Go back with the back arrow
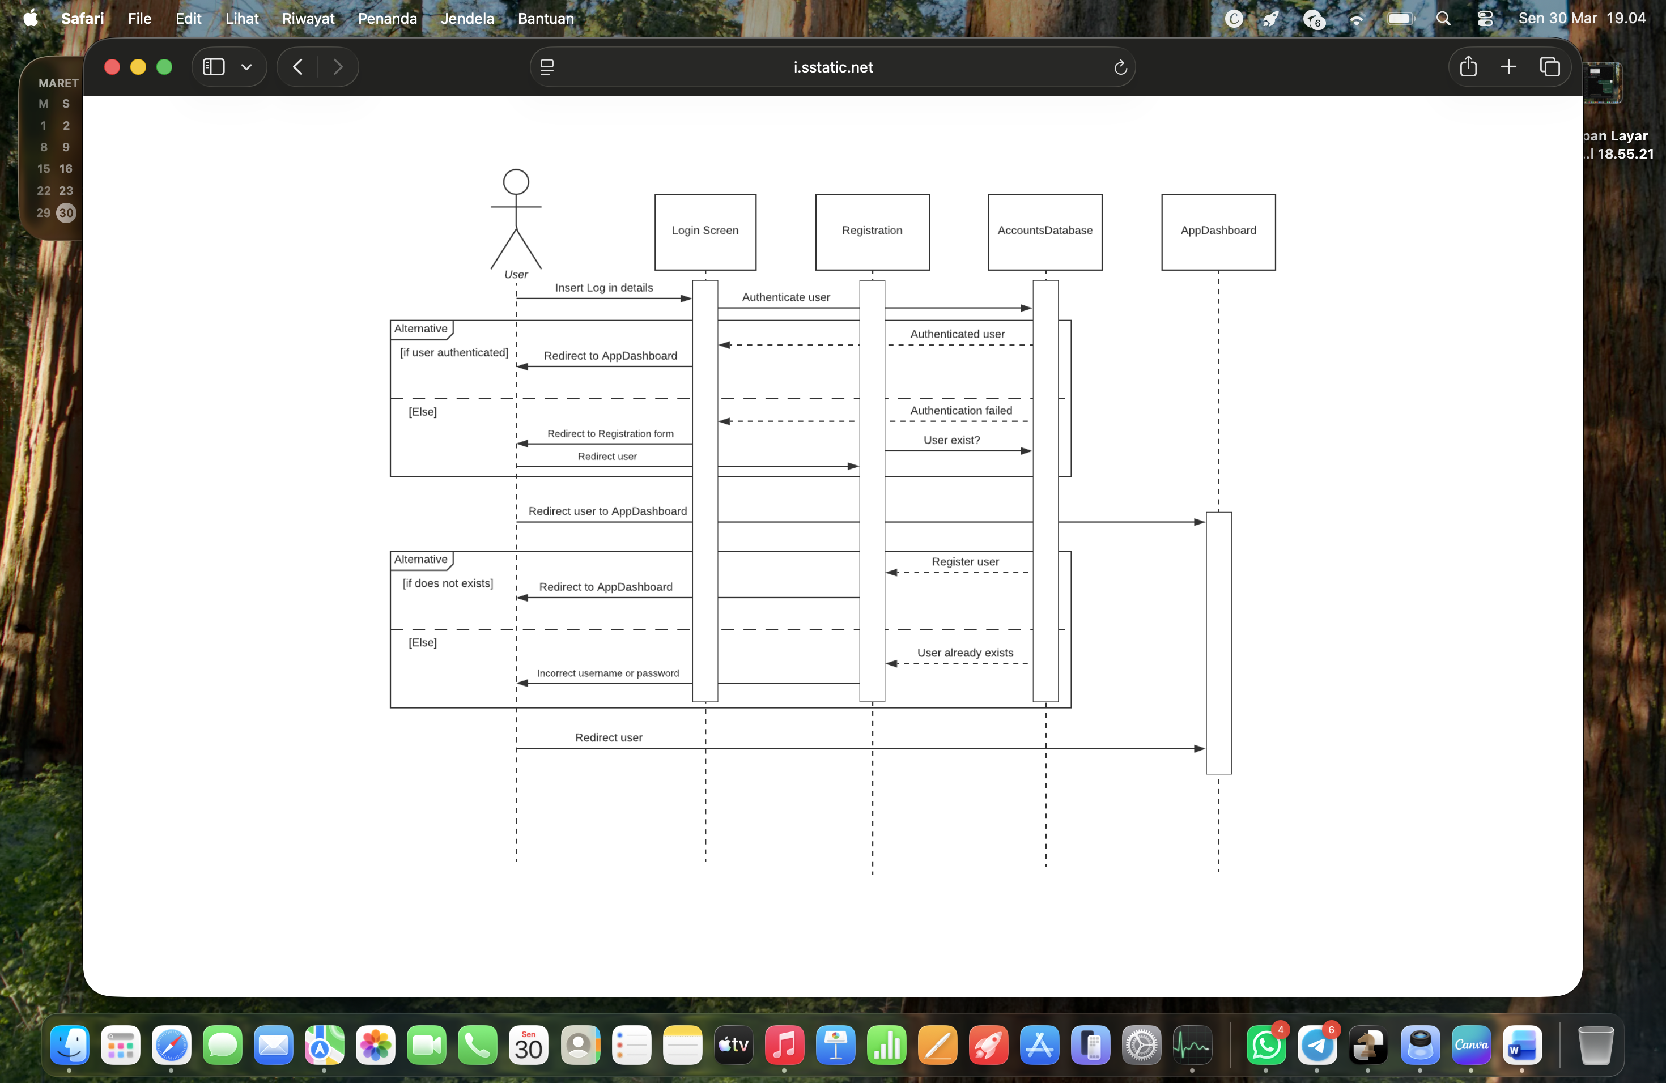The height and width of the screenshot is (1083, 1666). click(297, 67)
